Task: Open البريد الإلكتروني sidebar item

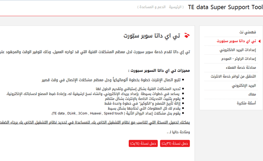Action: [244, 86]
